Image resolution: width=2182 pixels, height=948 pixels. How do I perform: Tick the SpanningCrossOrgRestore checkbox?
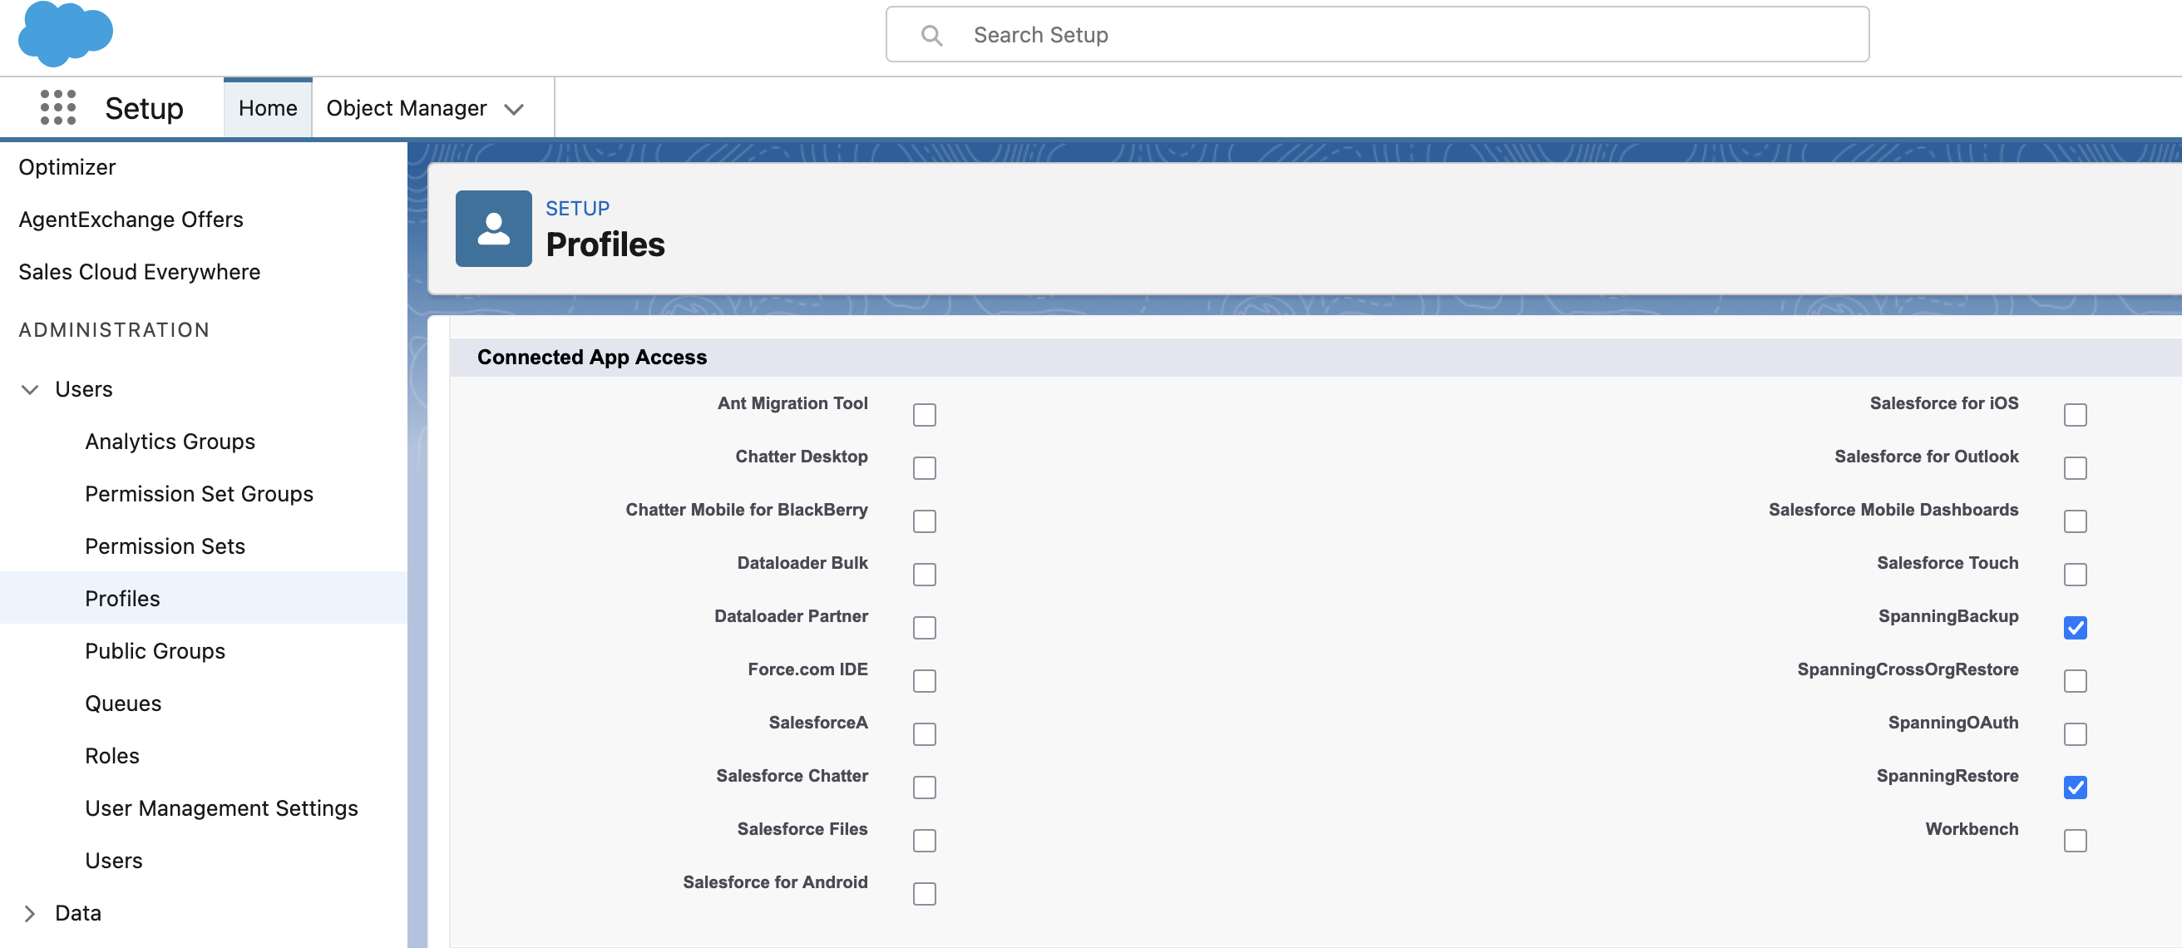click(2076, 681)
